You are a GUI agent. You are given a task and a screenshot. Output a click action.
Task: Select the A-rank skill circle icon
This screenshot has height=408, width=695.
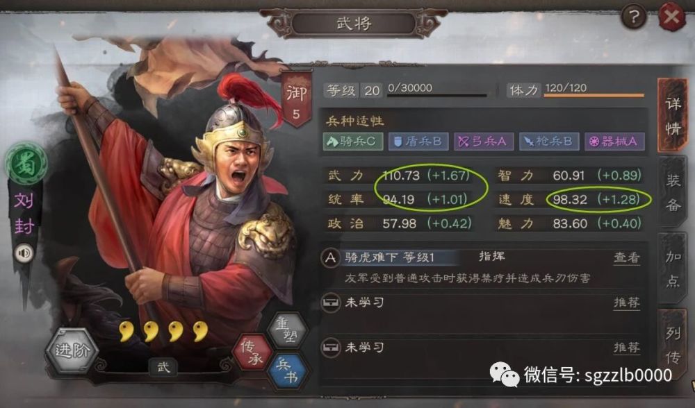coord(331,257)
